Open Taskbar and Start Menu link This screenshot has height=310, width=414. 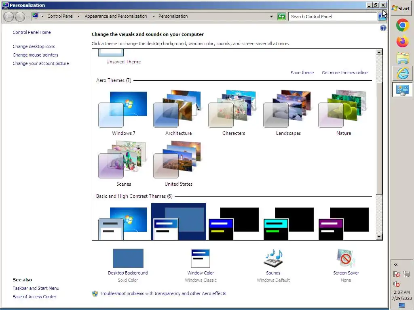coord(36,288)
